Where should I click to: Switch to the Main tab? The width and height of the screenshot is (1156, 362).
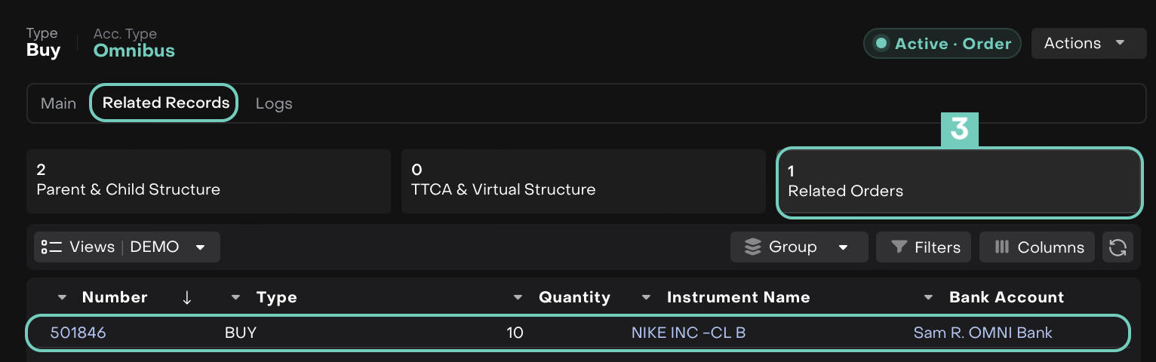click(58, 103)
